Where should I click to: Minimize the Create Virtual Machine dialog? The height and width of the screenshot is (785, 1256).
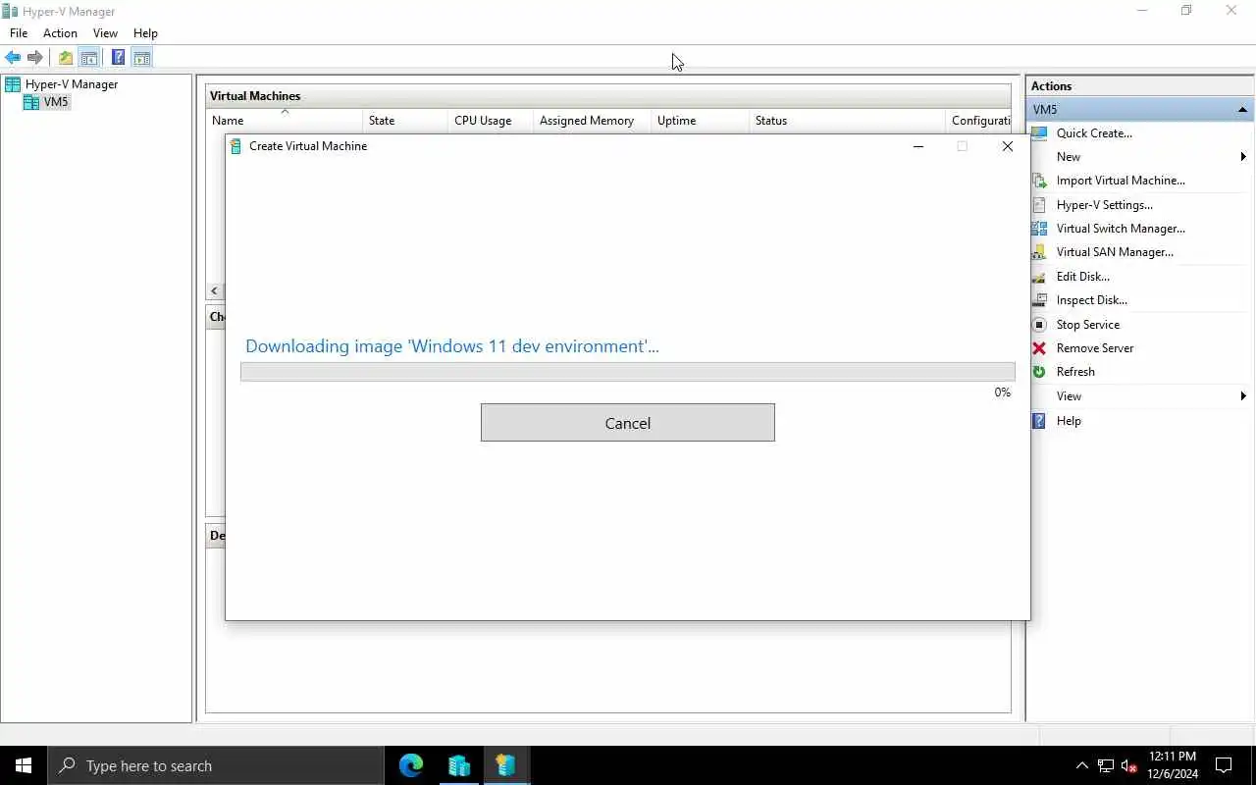pyautogui.click(x=918, y=146)
